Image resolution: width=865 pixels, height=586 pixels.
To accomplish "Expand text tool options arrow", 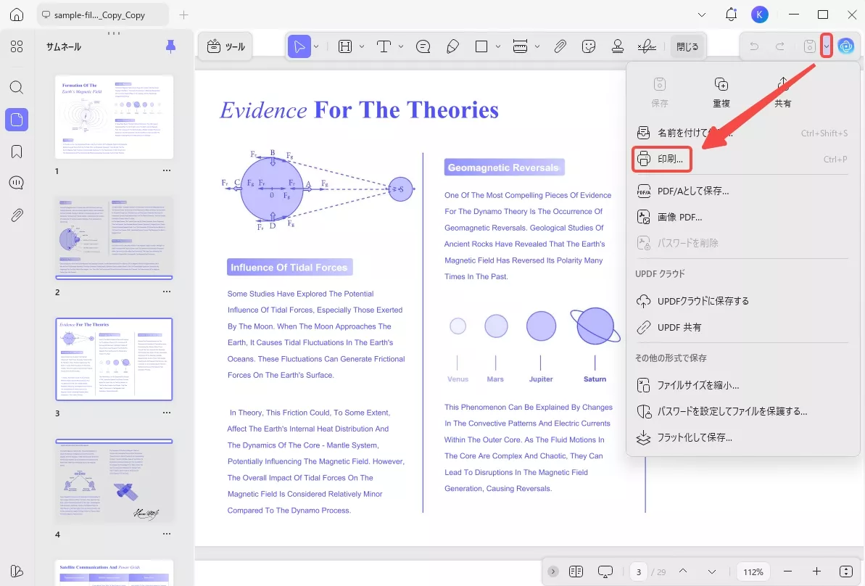I will point(401,46).
